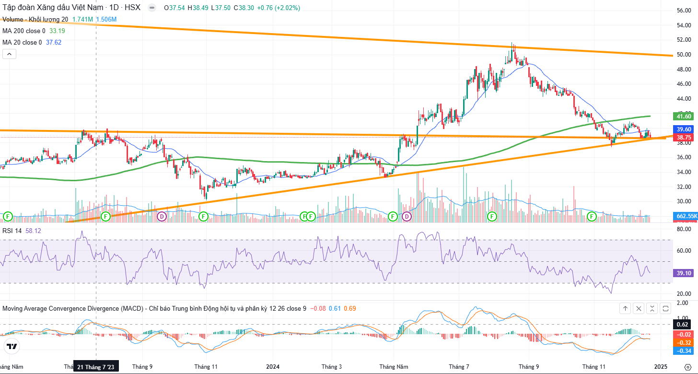The image size is (698, 374).
Task: Select the MA 200 close 0 legend
Action: point(24,31)
